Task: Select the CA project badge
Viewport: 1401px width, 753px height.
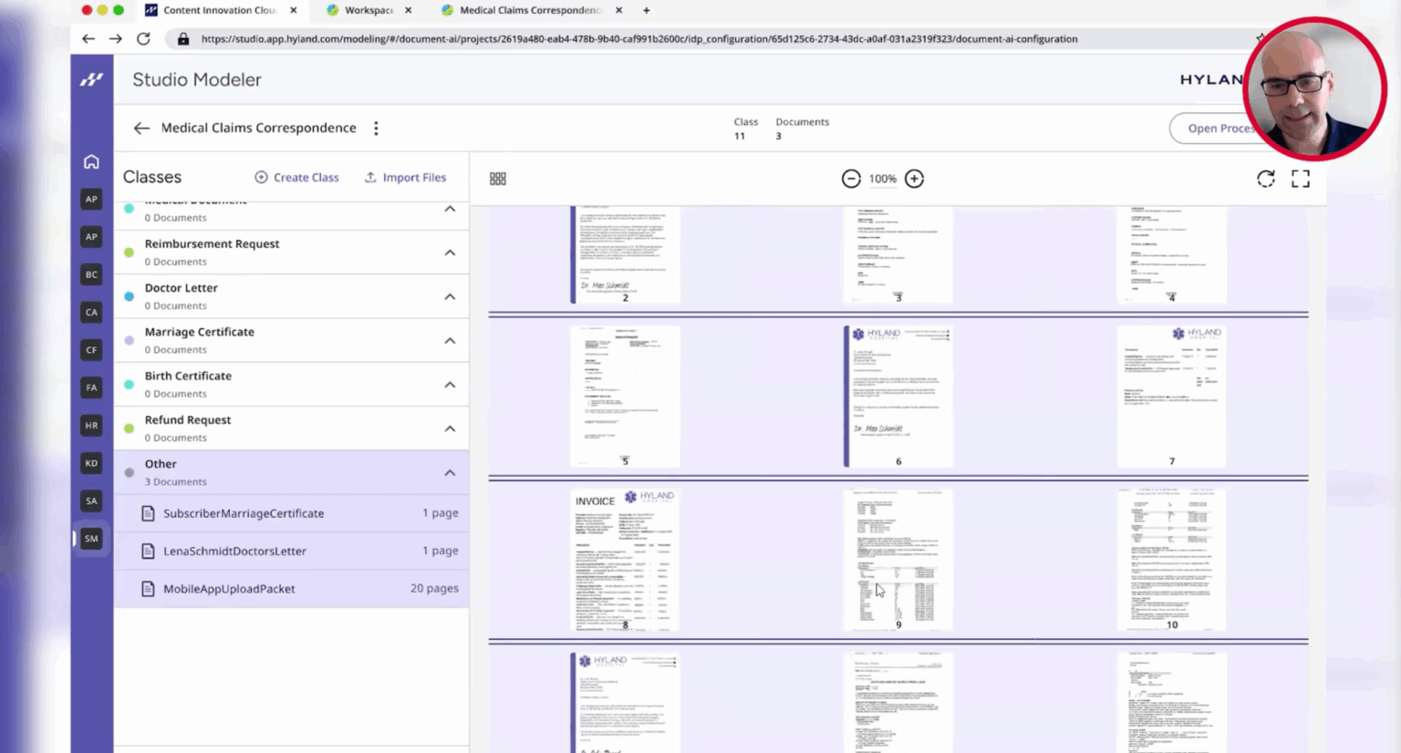Action: pyautogui.click(x=91, y=312)
